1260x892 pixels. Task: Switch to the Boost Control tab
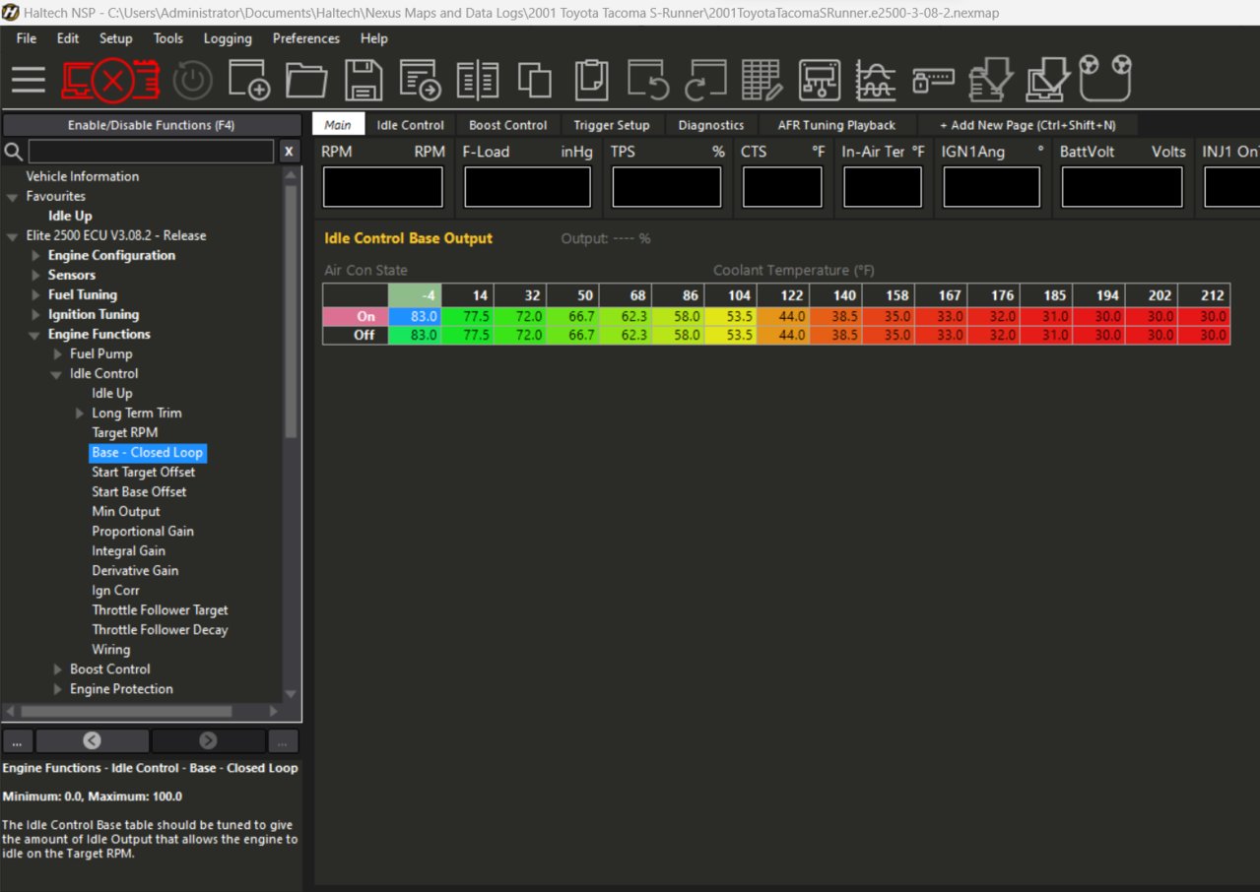coord(507,125)
